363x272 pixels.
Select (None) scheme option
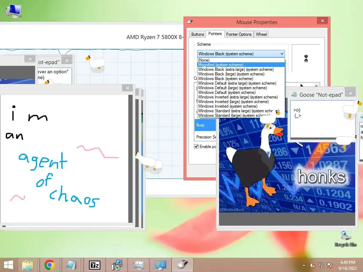coord(241,60)
